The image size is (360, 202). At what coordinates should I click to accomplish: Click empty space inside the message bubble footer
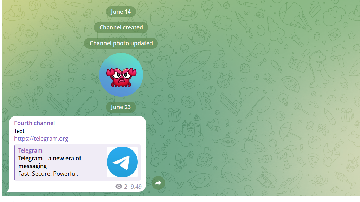pyautogui.click(x=62, y=186)
